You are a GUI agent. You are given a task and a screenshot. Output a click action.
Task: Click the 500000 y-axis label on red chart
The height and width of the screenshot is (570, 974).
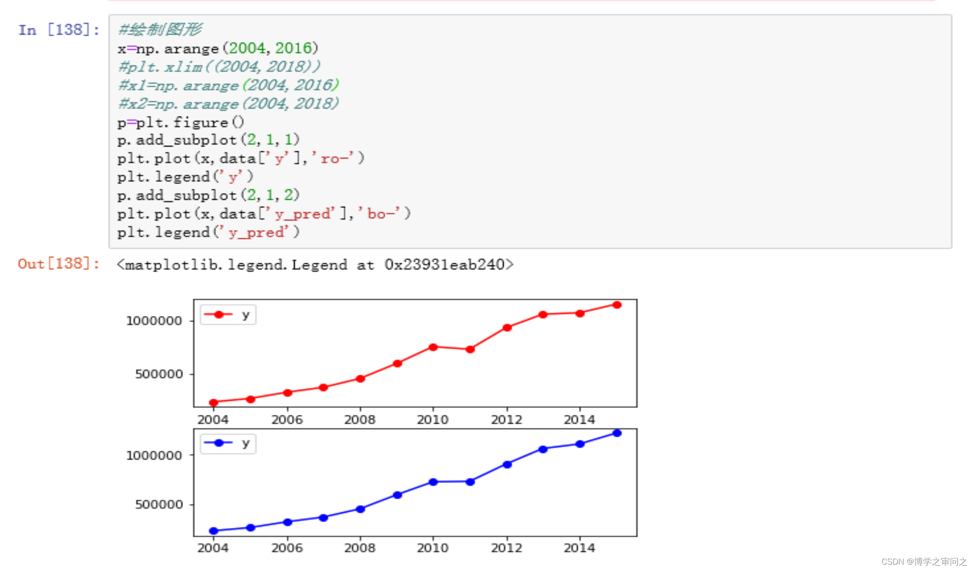pyautogui.click(x=159, y=374)
